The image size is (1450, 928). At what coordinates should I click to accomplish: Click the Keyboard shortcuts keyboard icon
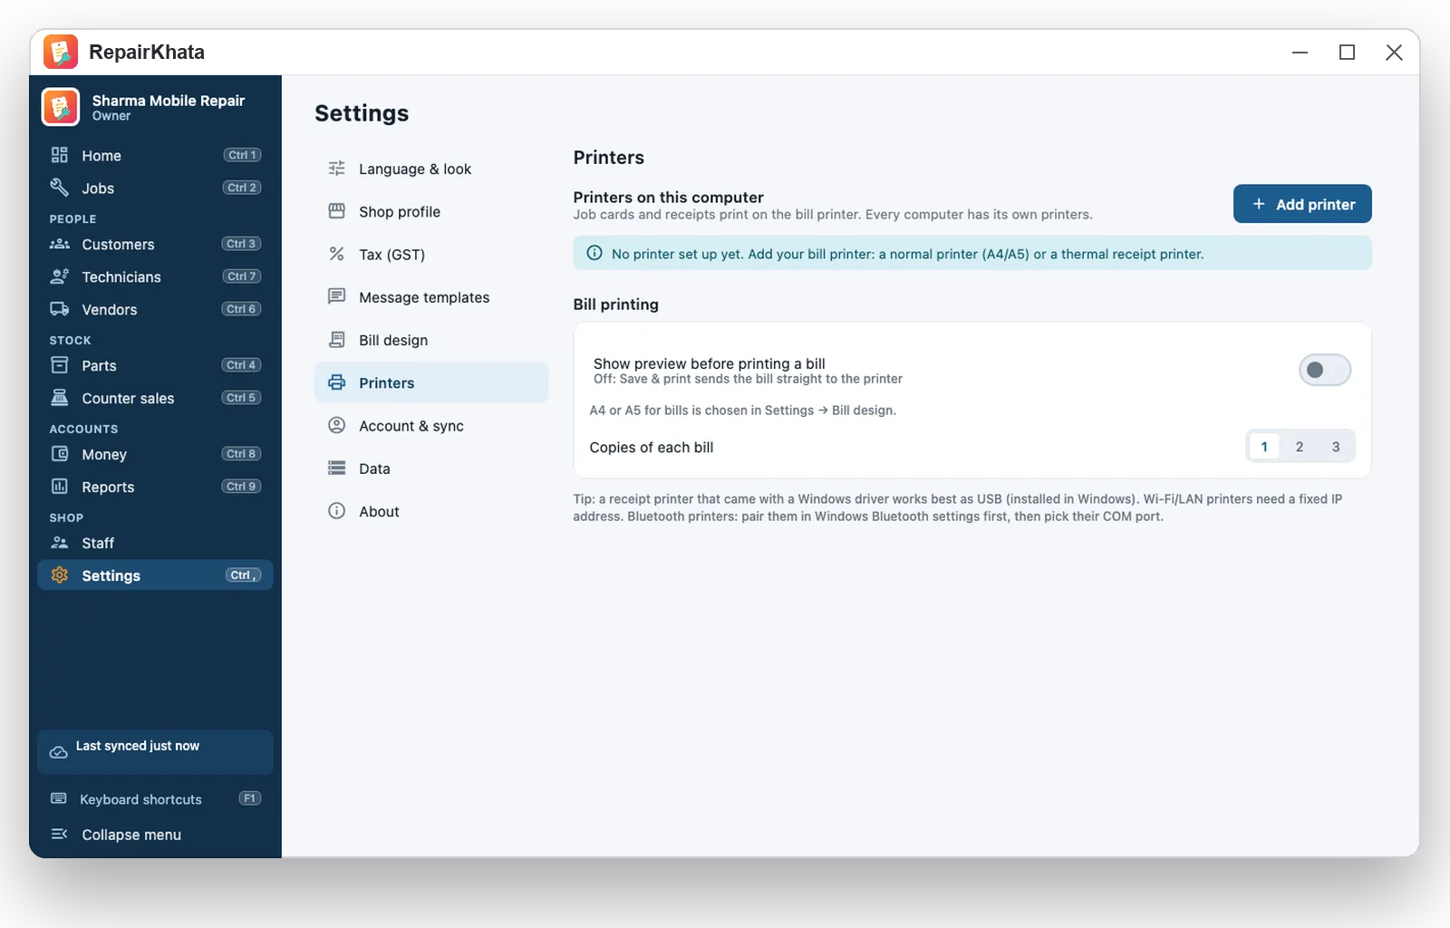59,798
